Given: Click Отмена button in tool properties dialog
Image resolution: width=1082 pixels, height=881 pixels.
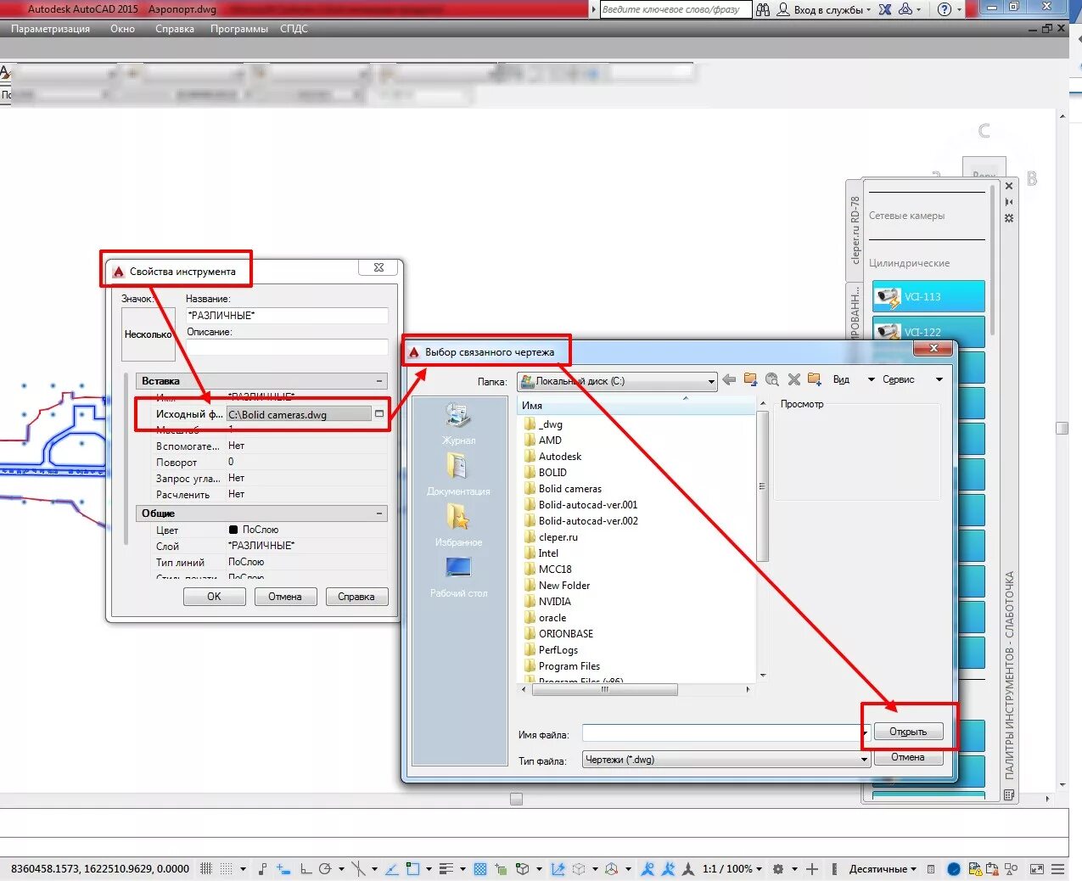Looking at the screenshot, I should coord(285,597).
